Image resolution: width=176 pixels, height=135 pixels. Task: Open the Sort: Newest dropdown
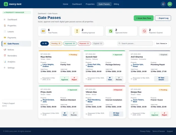coord(161,44)
